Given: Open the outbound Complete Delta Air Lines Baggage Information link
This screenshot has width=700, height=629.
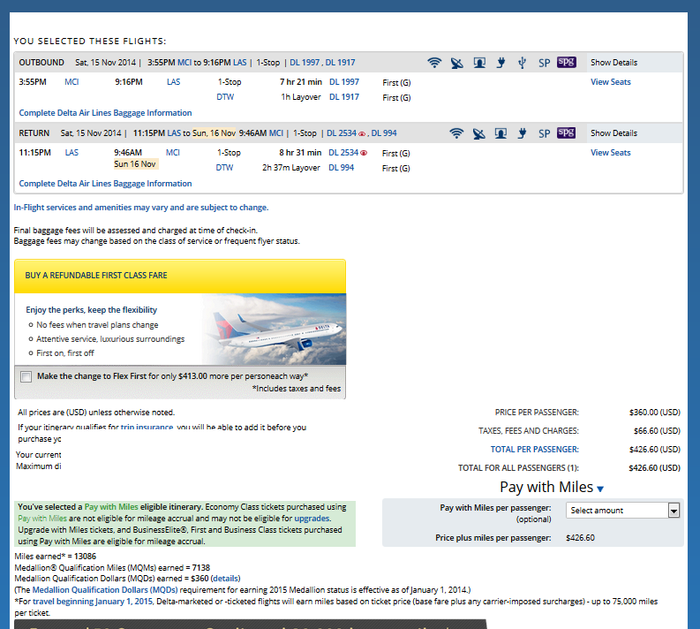Looking at the screenshot, I should click(x=105, y=113).
